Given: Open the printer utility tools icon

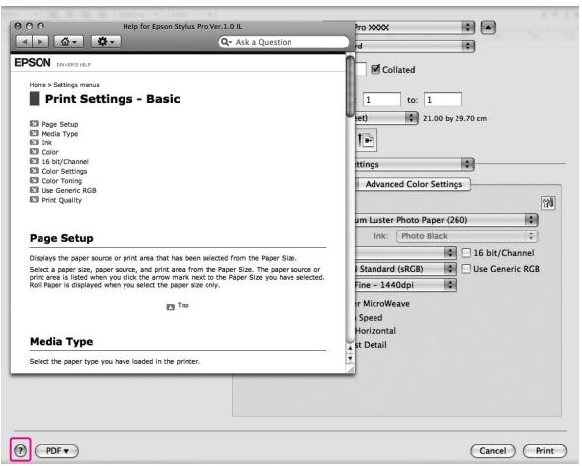Looking at the screenshot, I should coord(548,203).
